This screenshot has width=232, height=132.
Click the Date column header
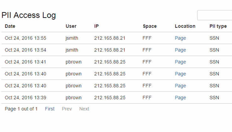point(10,26)
